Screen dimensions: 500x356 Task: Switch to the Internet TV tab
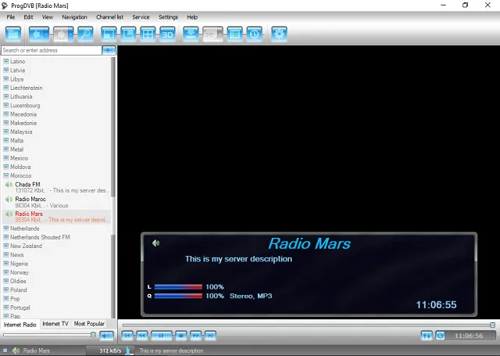pyautogui.click(x=55, y=323)
